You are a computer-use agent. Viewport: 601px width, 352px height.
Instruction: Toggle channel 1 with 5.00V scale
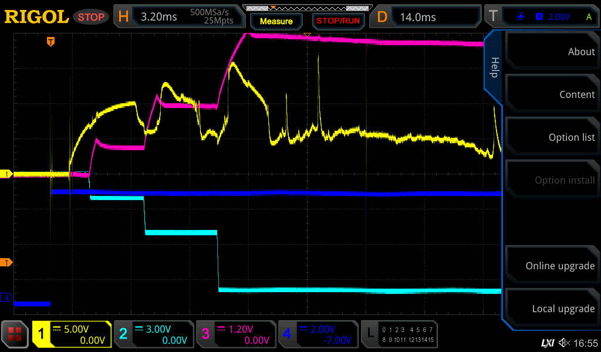click(x=72, y=334)
